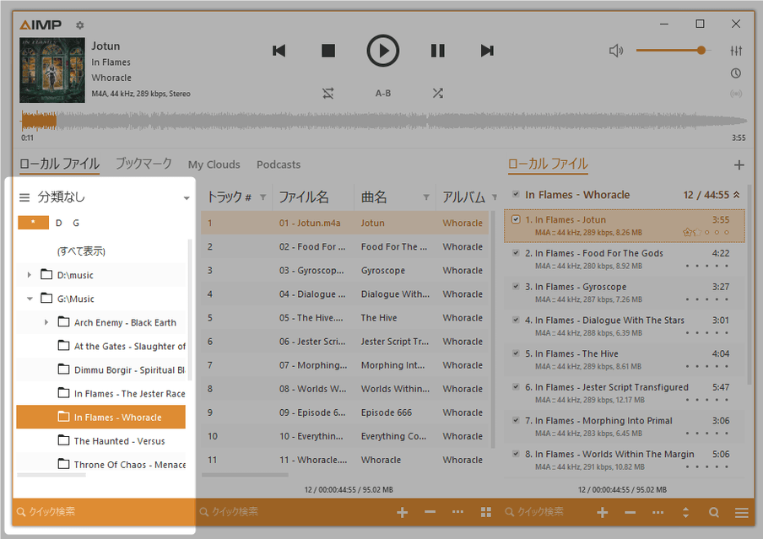Select the left ローカル ファイル library tab
Screen dimensions: 763x539
click(59, 164)
